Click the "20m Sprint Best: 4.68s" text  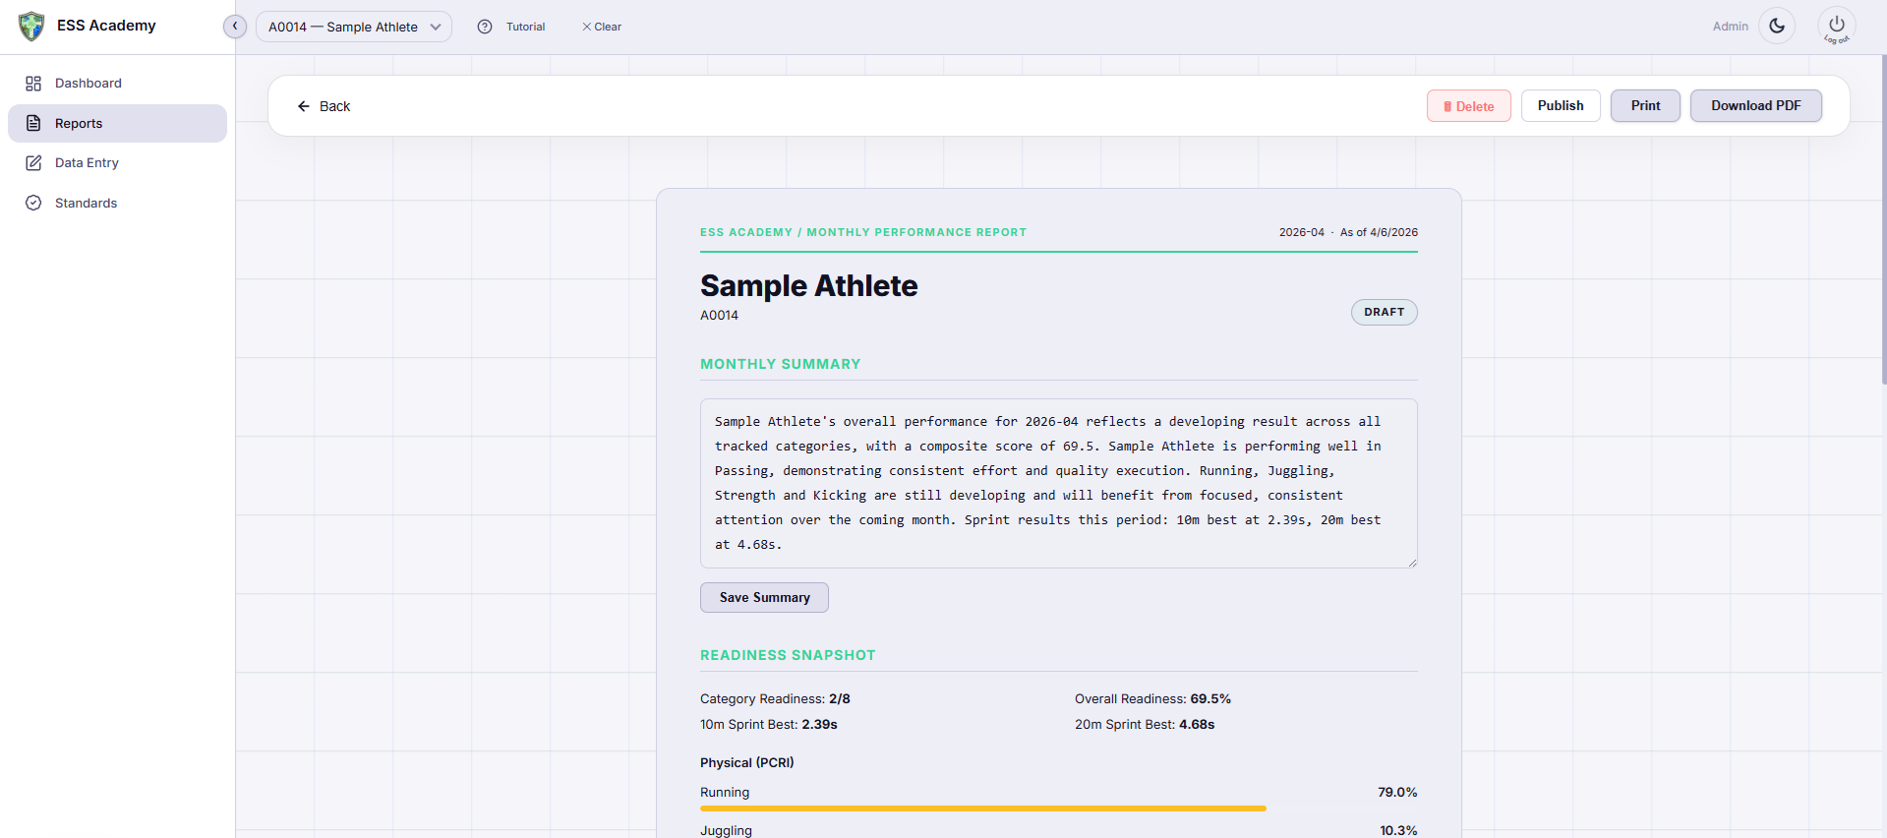click(1145, 725)
